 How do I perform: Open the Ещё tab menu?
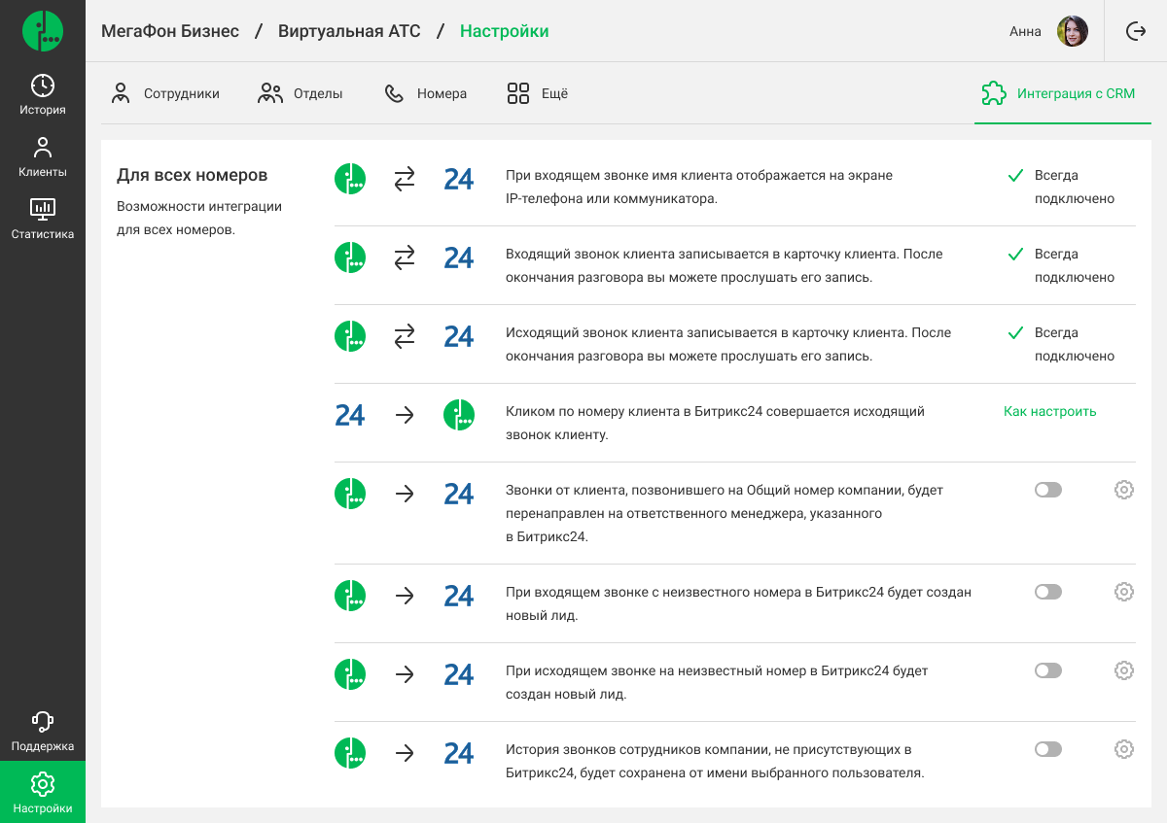pyautogui.click(x=538, y=93)
